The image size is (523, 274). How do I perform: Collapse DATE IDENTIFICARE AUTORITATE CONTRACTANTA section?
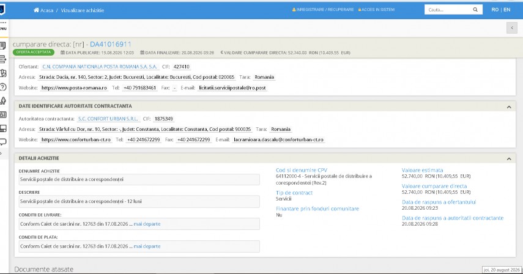509,107
